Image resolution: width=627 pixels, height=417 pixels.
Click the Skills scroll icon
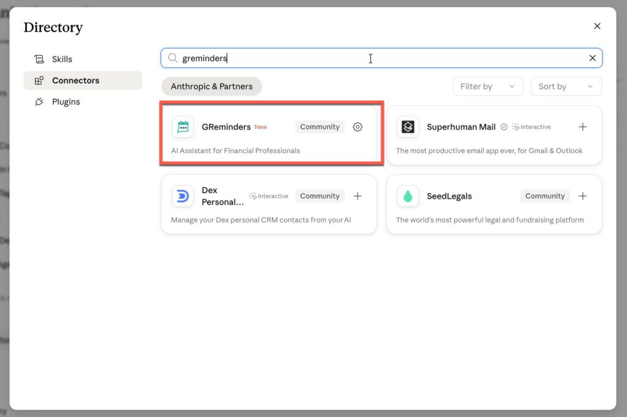[x=39, y=59]
